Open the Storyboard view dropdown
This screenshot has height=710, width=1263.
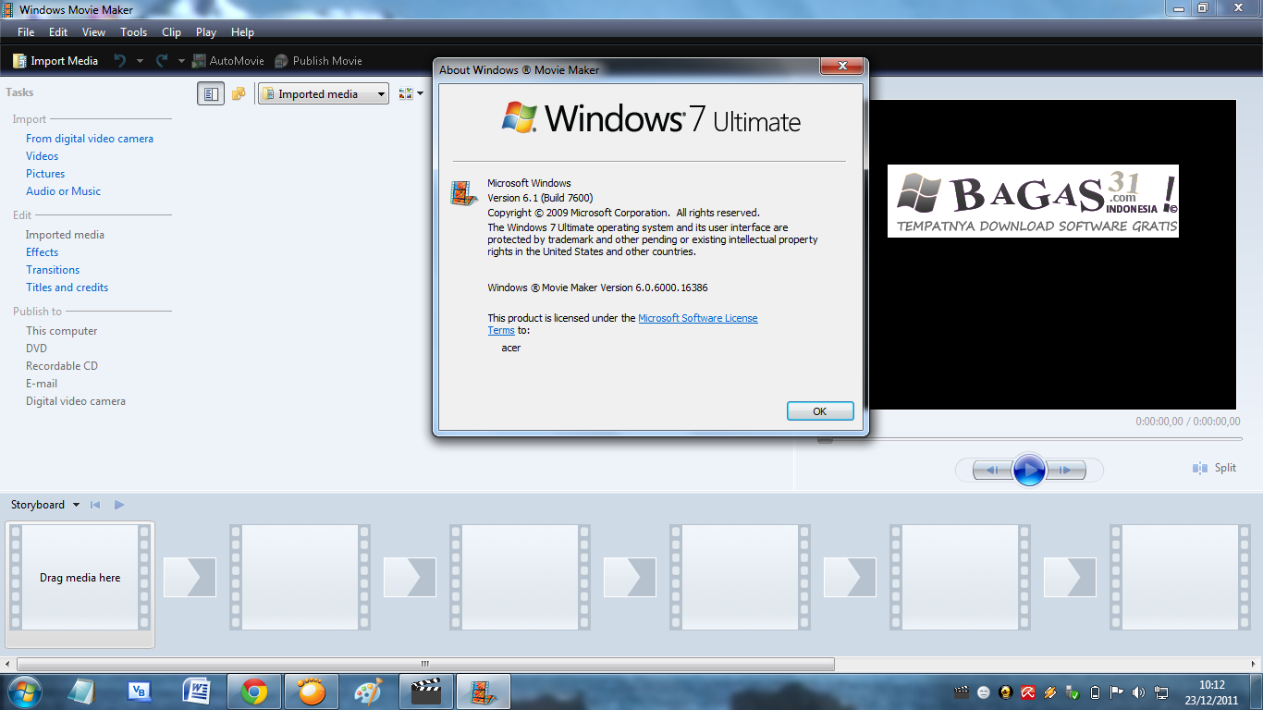click(45, 505)
